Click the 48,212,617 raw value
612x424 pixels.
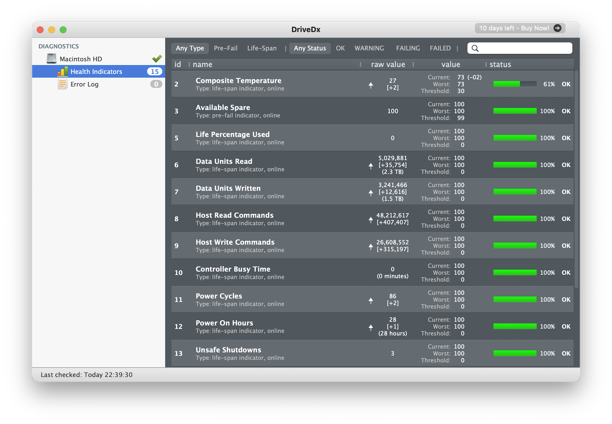[392, 215]
